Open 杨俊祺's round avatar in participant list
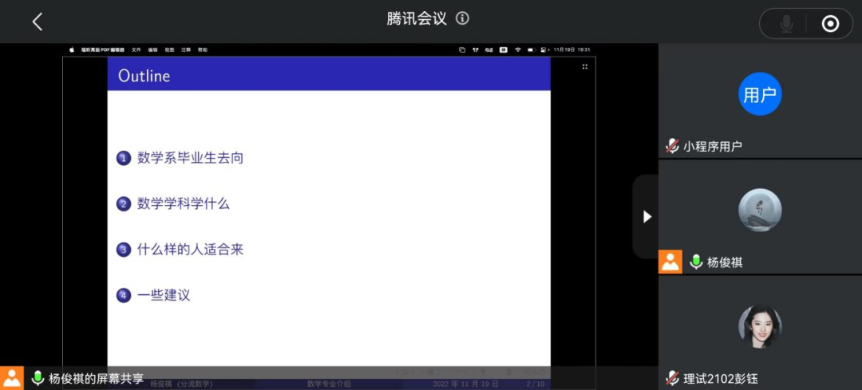862x390 pixels. 760,211
